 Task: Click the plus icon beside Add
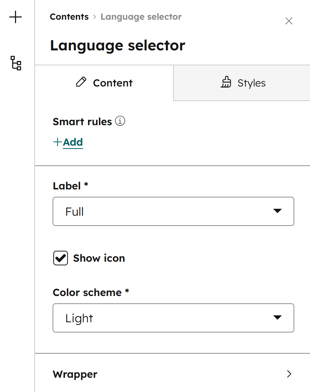coord(57,142)
